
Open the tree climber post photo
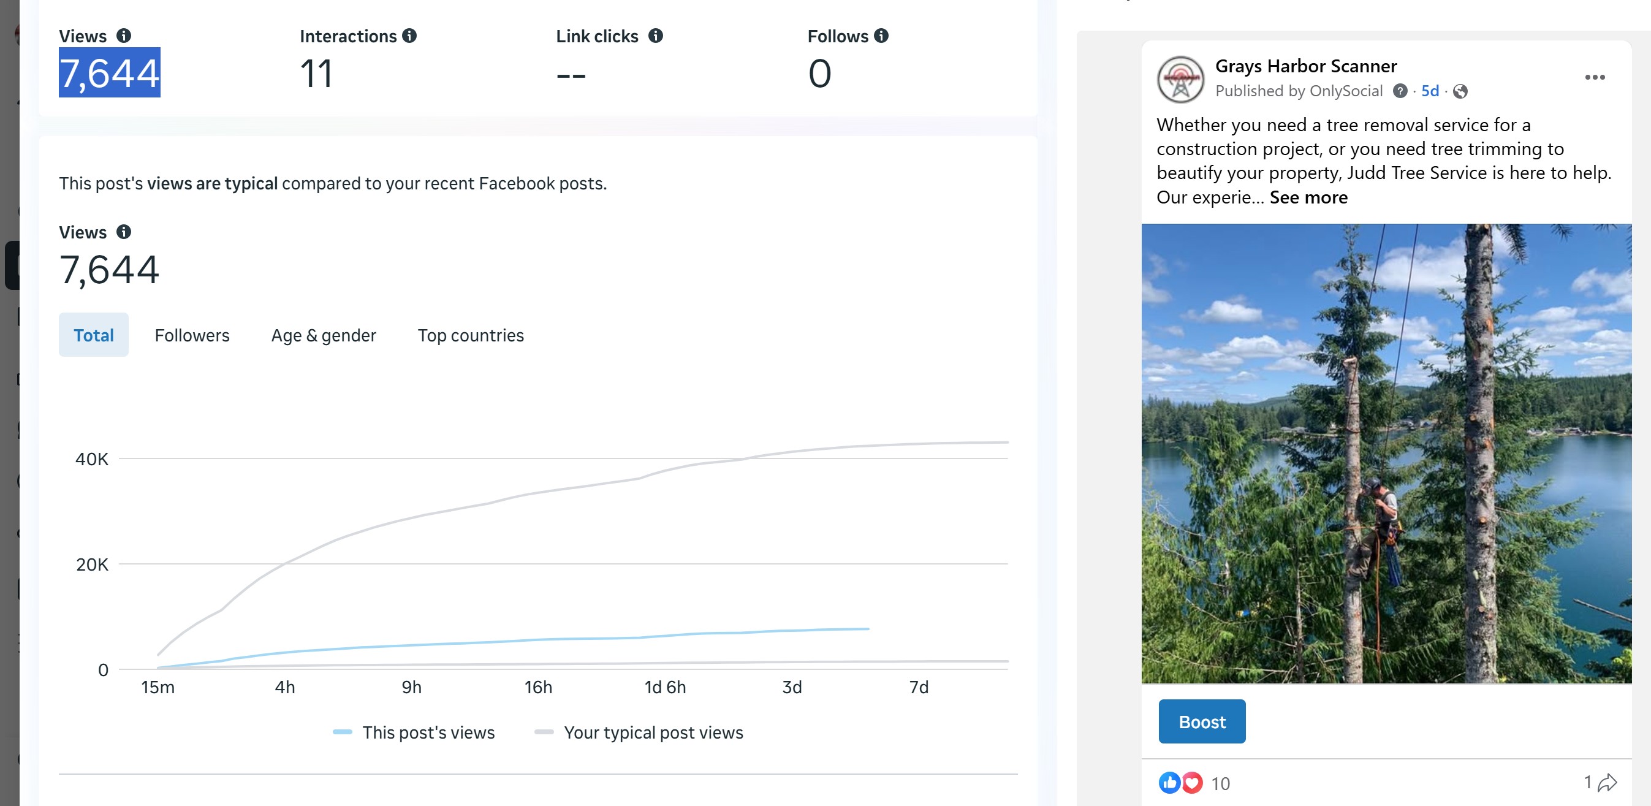tap(1386, 453)
